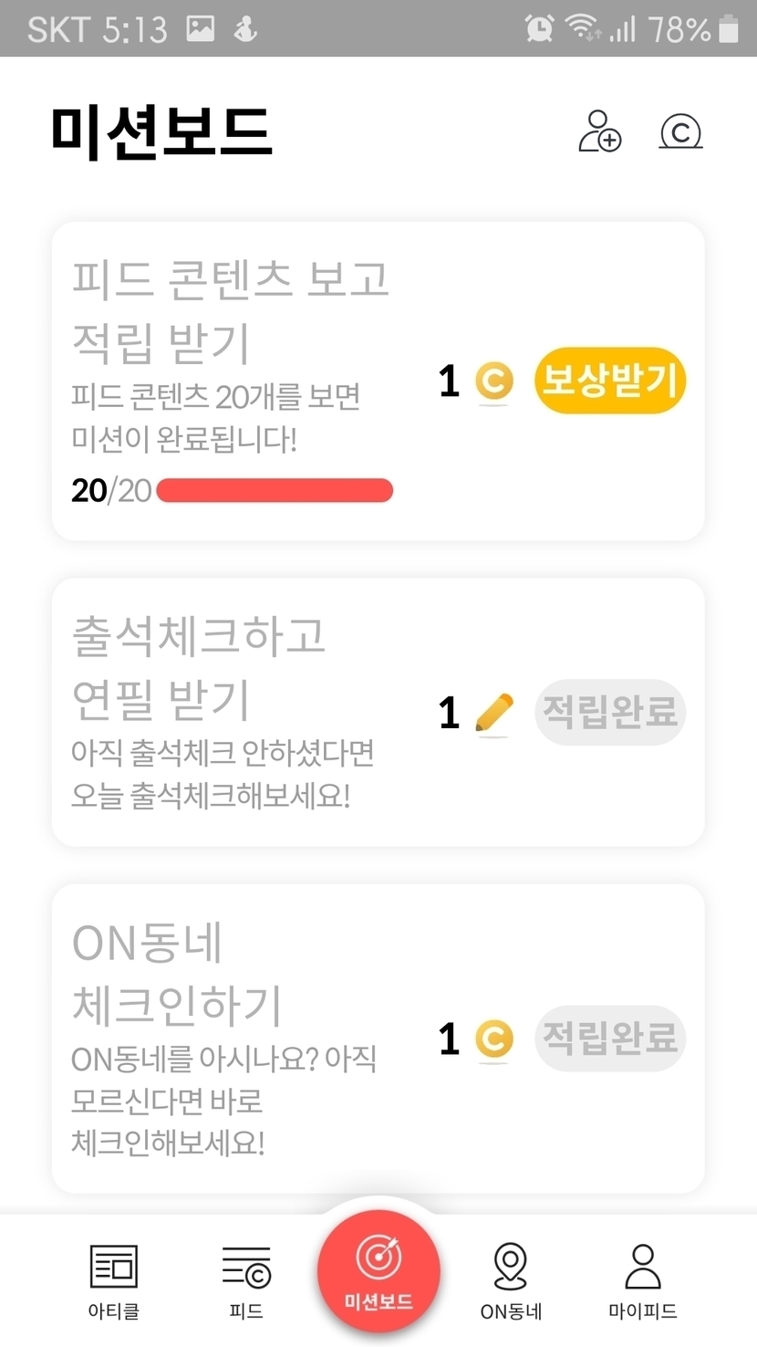Open the coin balance icon in header

click(x=680, y=131)
